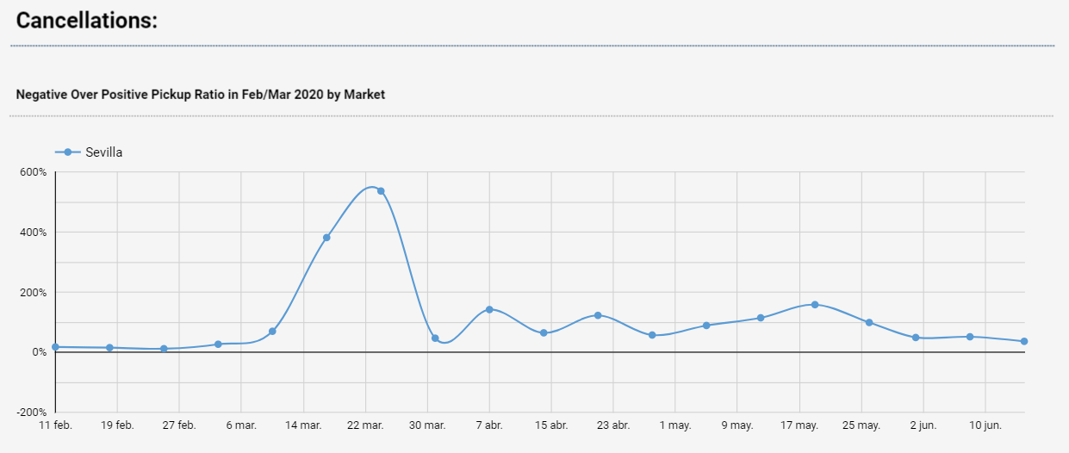Click the data point above 7 abr.
This screenshot has width=1069, height=453.
coord(489,309)
